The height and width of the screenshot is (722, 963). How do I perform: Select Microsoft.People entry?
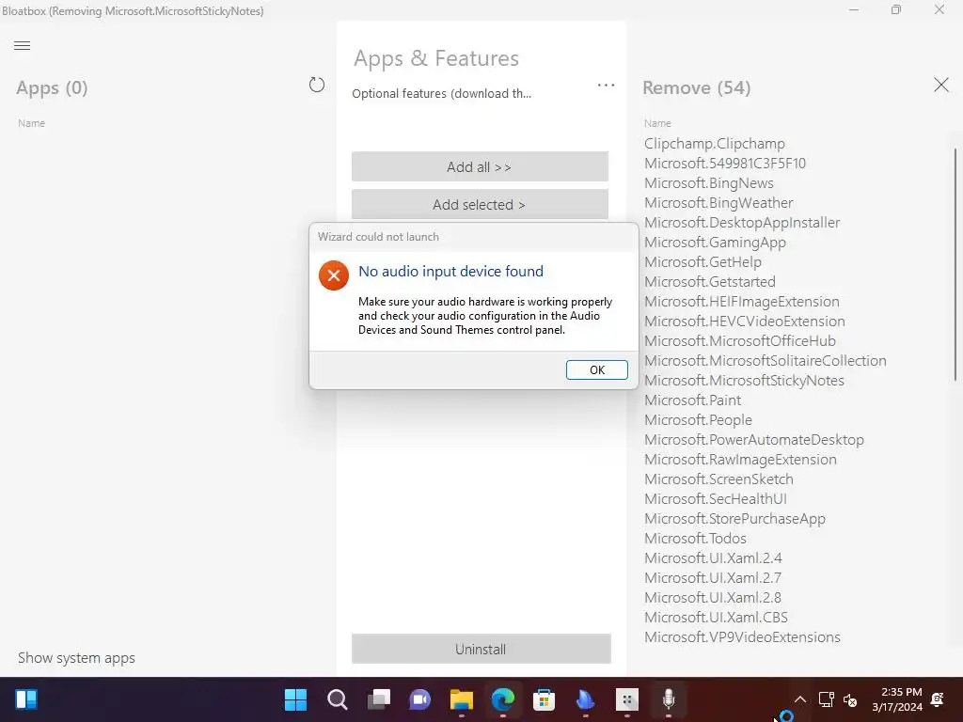tap(698, 420)
